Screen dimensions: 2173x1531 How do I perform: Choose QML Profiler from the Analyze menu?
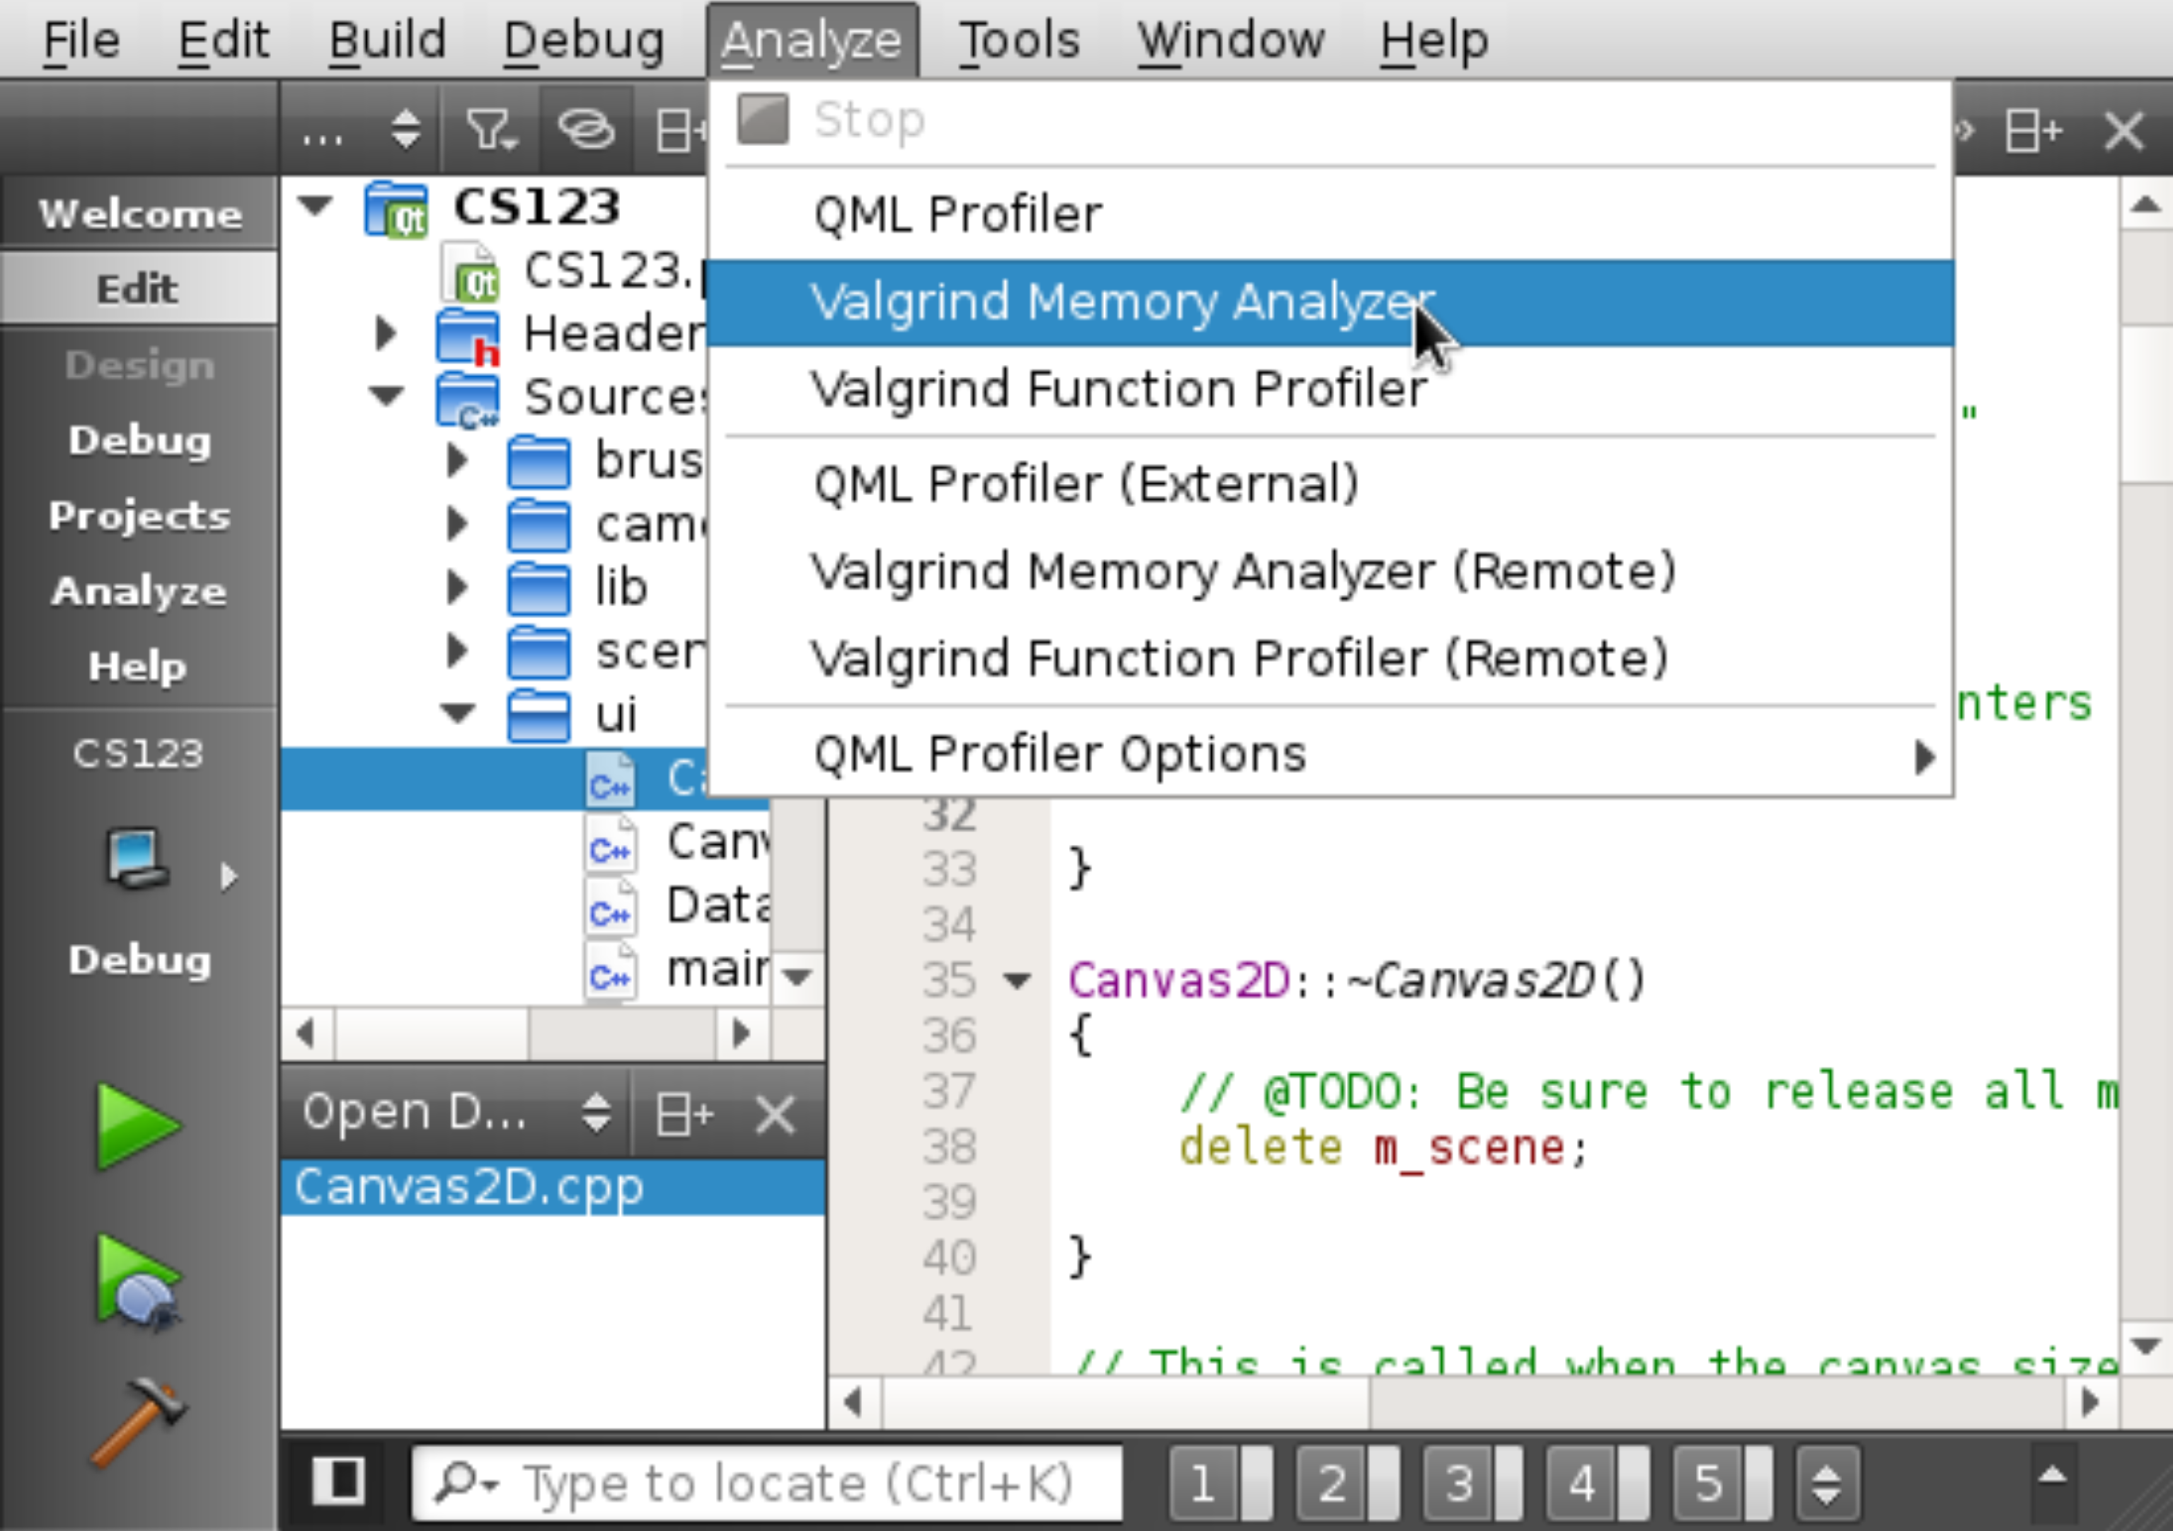point(1330,215)
